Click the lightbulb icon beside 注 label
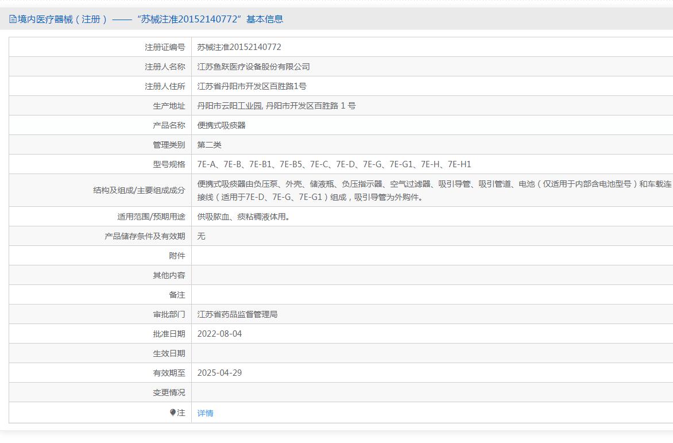Screen dimensions: 673x443 pyautogui.click(x=172, y=413)
